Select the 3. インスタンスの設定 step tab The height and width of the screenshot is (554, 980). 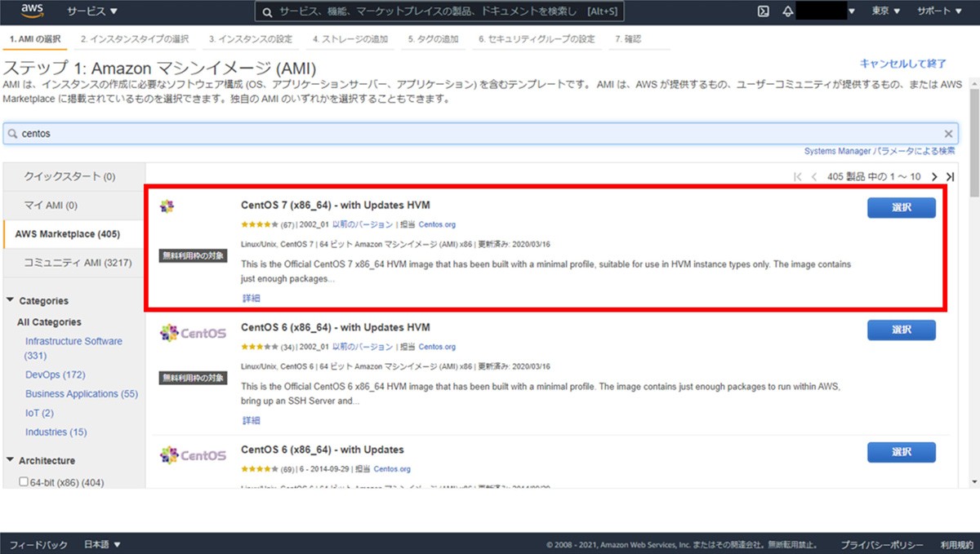click(250, 39)
